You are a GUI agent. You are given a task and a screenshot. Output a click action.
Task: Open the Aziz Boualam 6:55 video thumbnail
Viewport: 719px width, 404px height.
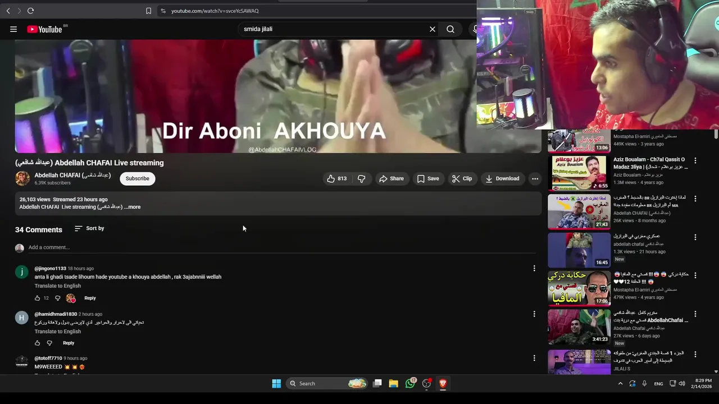(579, 173)
